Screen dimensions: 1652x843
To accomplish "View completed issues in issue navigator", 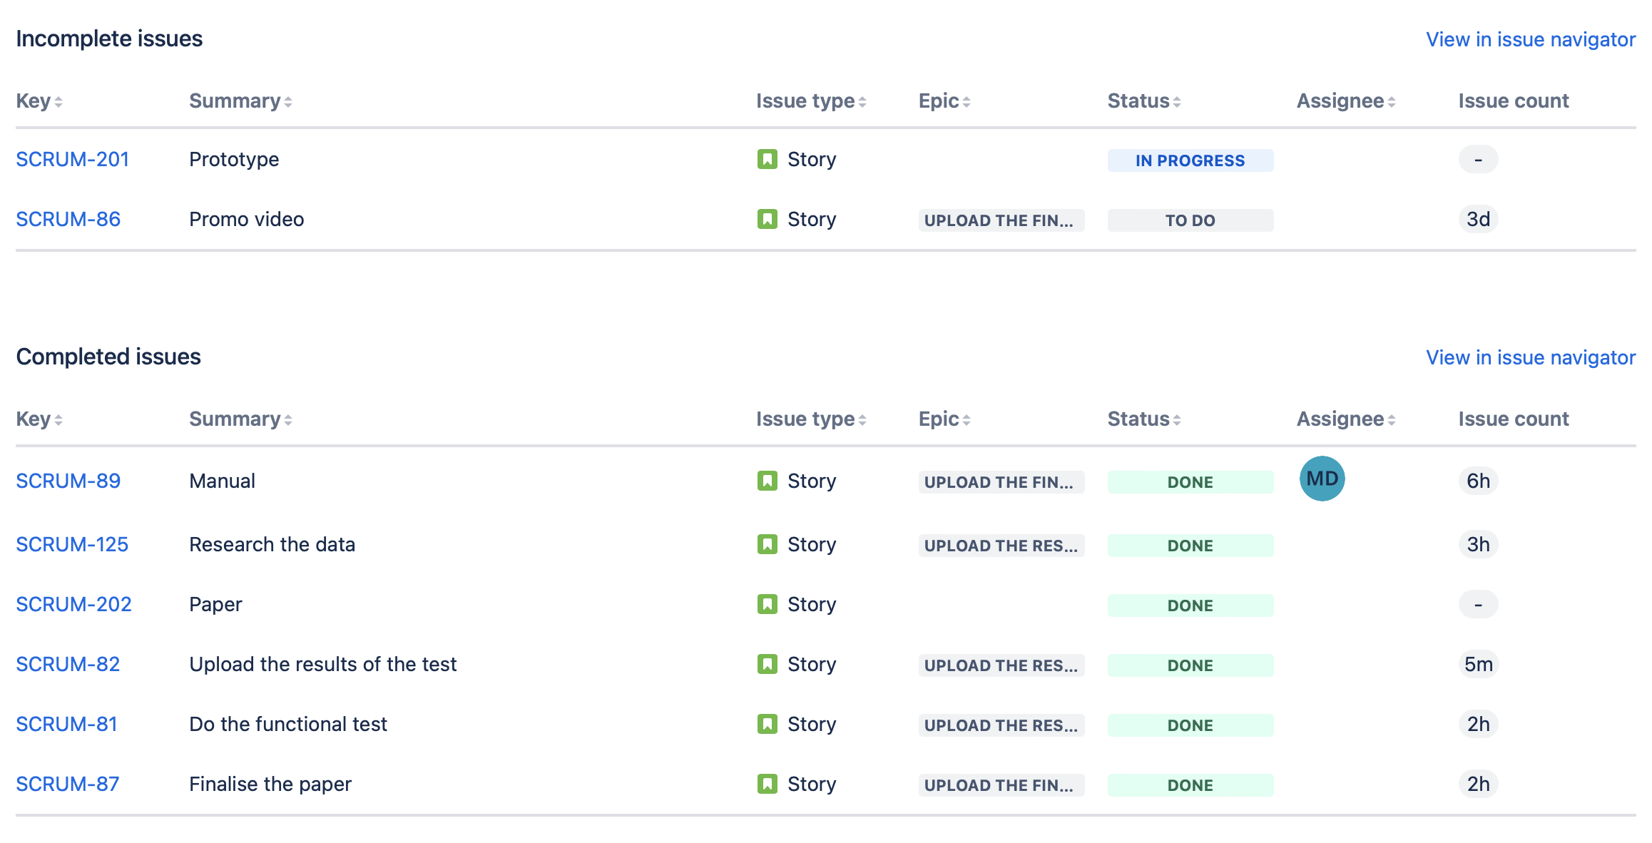I will (1530, 357).
